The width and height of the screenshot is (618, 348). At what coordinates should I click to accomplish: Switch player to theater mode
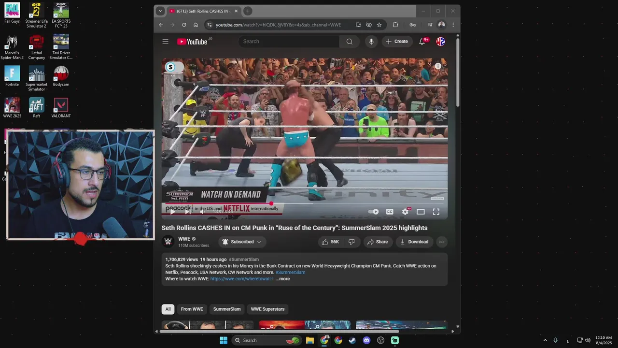[x=421, y=212]
